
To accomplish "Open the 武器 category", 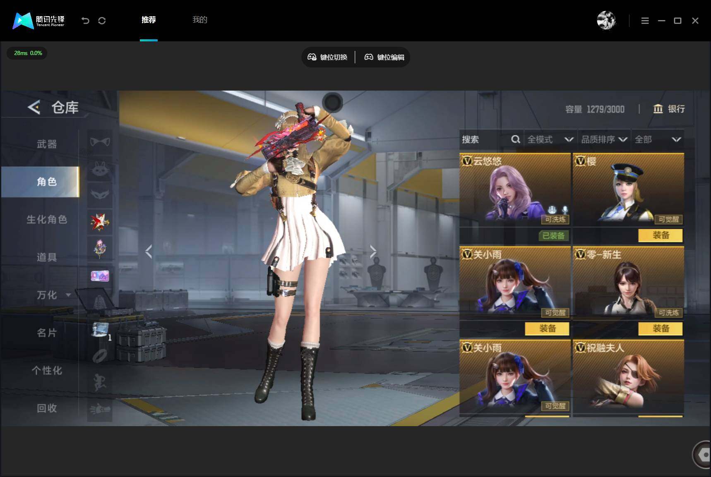I will pyautogui.click(x=46, y=144).
